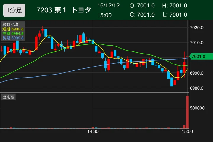The image size is (213, 142).
Task: Open the 1分足 timeframe selector
Action: pyautogui.click(x=14, y=10)
